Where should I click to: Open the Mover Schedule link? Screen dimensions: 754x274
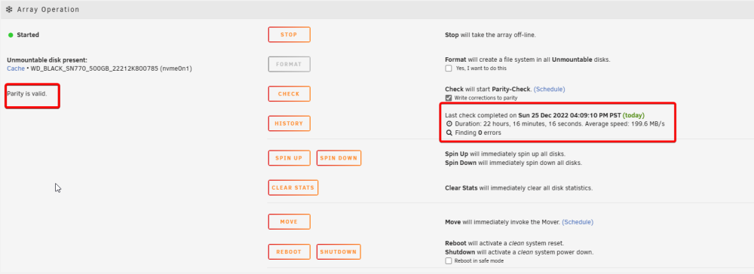tap(578, 222)
